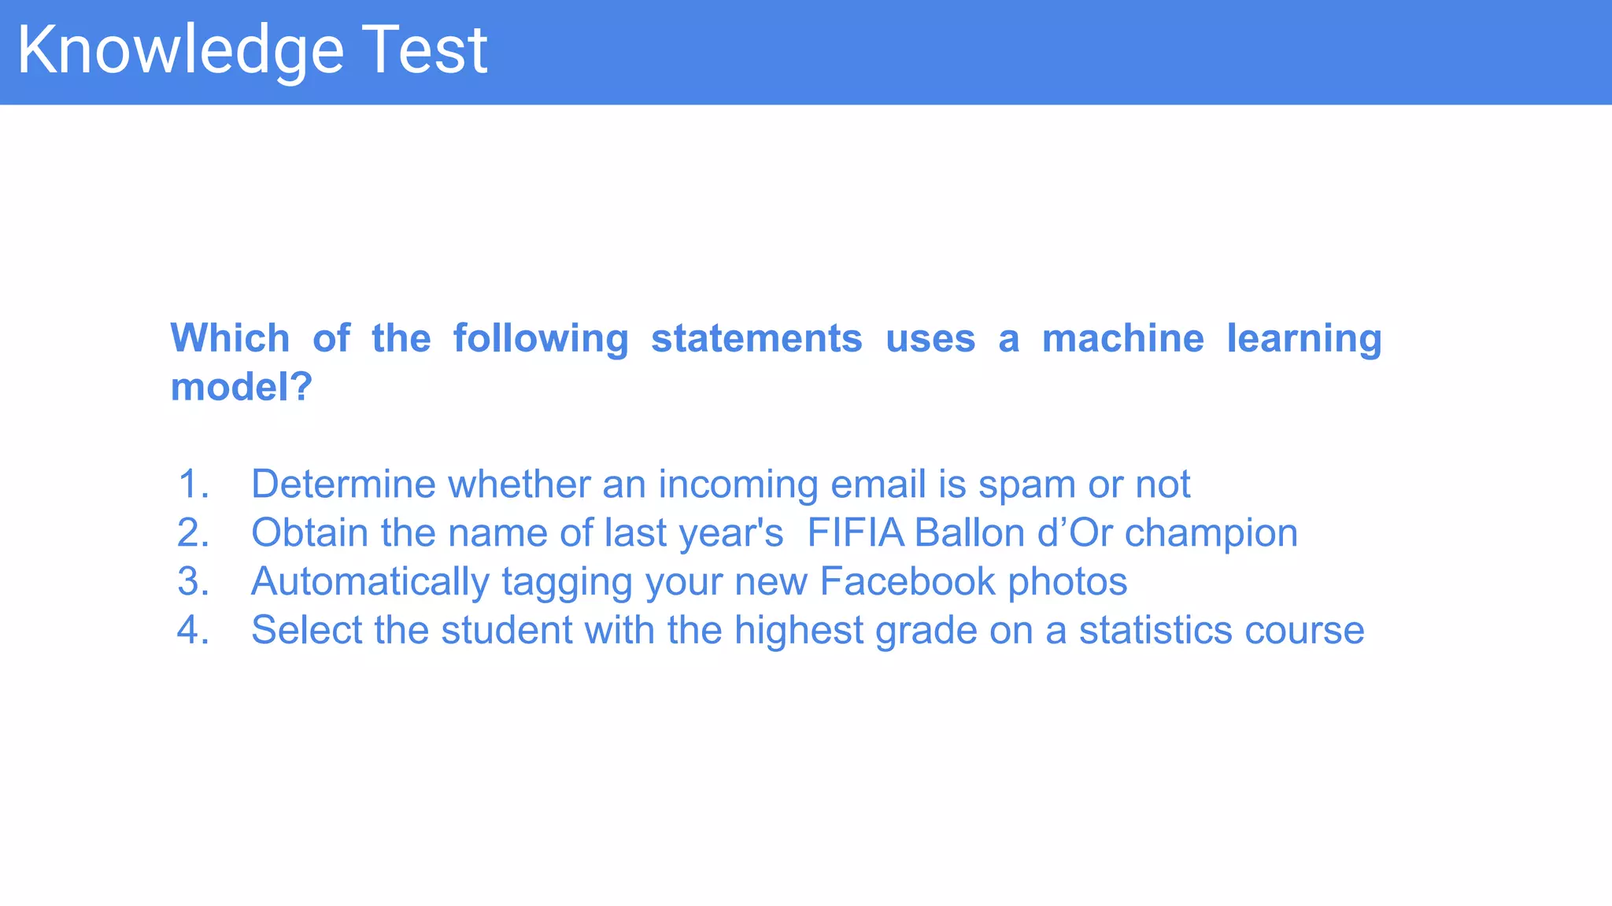Click the word "model?" in the question
Viewport: 1612px width, 906px height.
point(242,387)
